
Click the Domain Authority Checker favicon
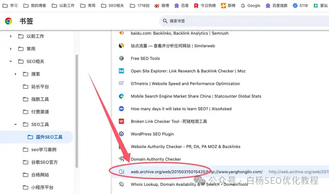point(121,159)
